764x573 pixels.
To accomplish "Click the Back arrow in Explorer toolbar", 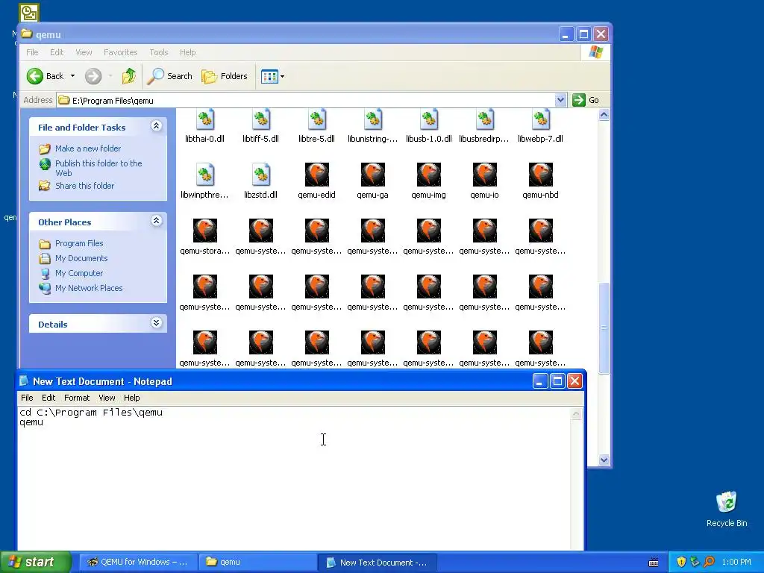I will (35, 76).
